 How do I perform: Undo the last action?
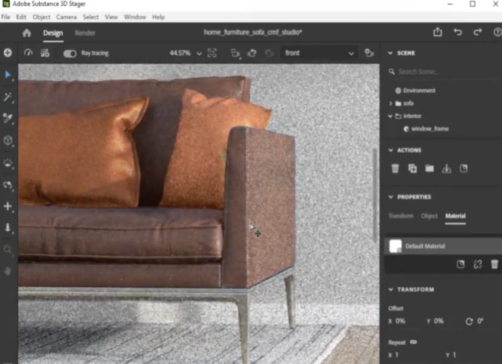coord(458,32)
